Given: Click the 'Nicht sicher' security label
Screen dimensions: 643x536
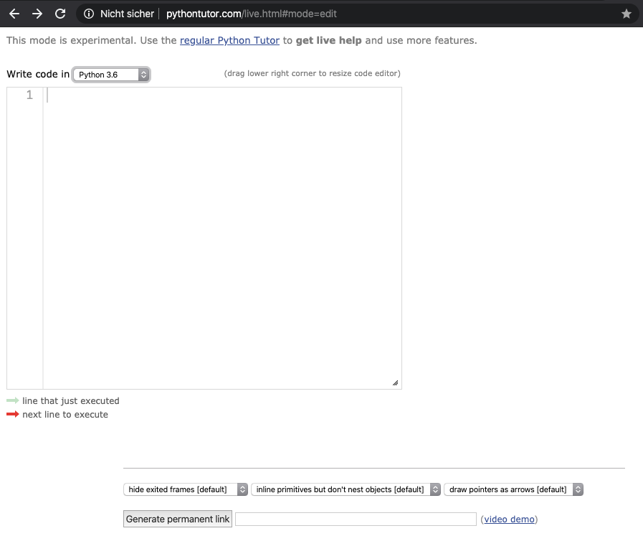Looking at the screenshot, I should 127,14.
